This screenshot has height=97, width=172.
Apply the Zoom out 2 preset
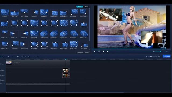54,23
